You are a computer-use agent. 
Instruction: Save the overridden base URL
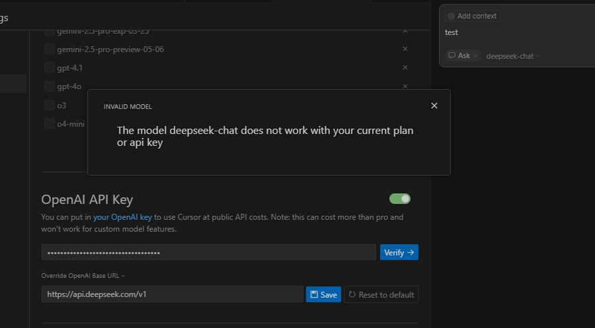(x=324, y=294)
